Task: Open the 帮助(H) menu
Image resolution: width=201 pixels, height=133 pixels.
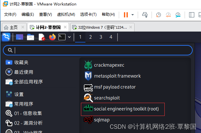Action: click(108, 14)
